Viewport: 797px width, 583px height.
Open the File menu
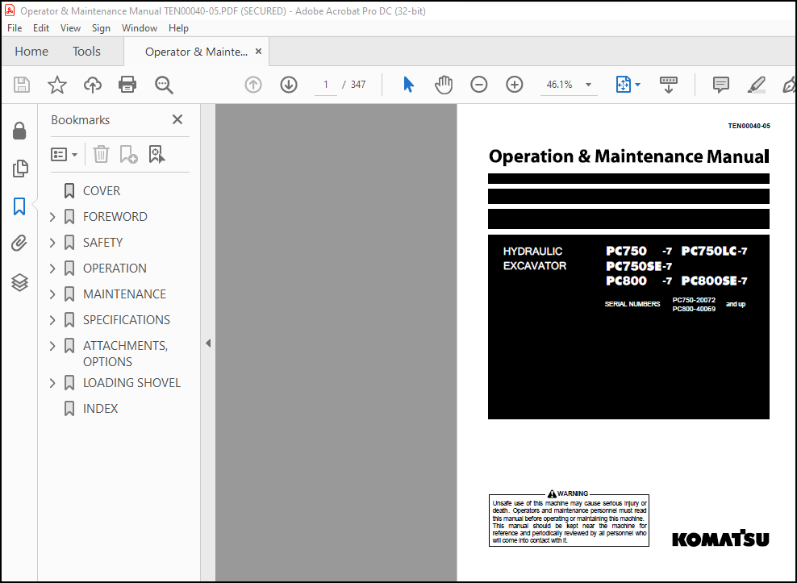[15, 28]
